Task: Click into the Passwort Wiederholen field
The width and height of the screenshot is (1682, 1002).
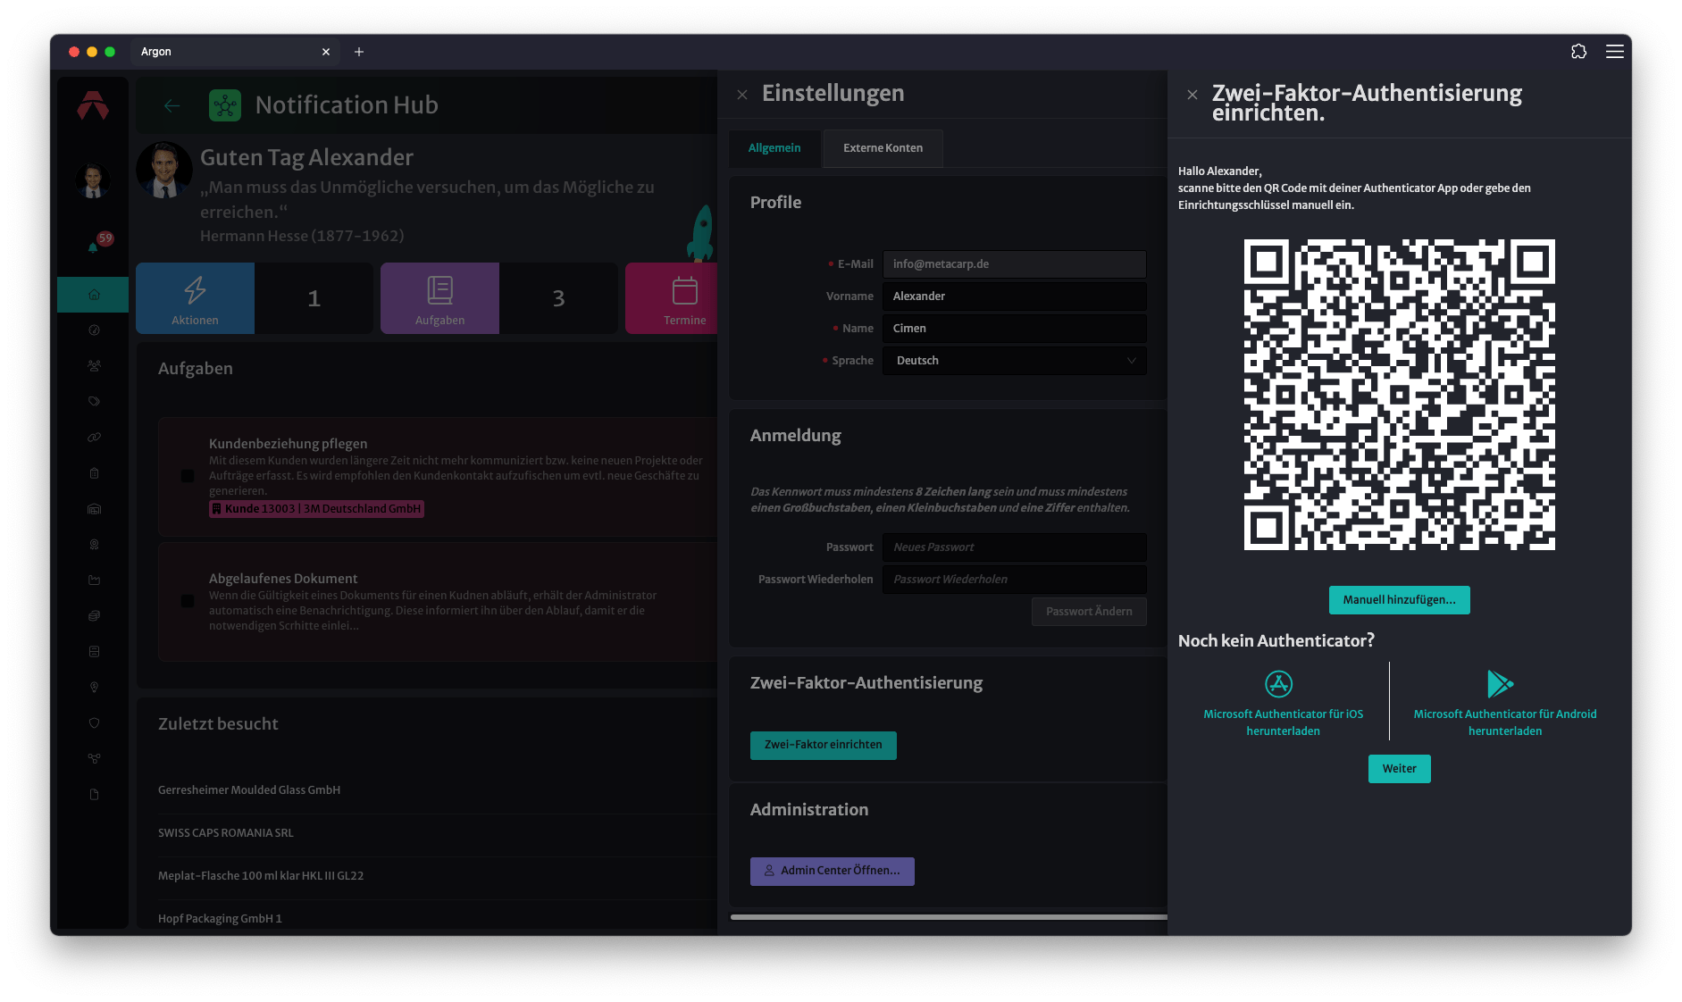Action: click(1014, 580)
